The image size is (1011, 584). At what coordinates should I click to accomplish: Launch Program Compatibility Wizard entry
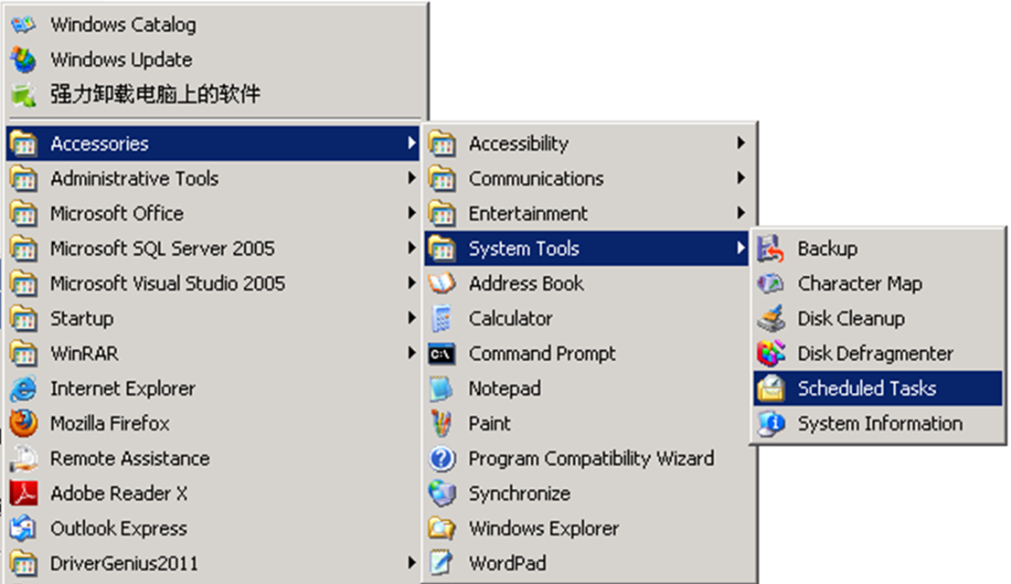point(587,458)
